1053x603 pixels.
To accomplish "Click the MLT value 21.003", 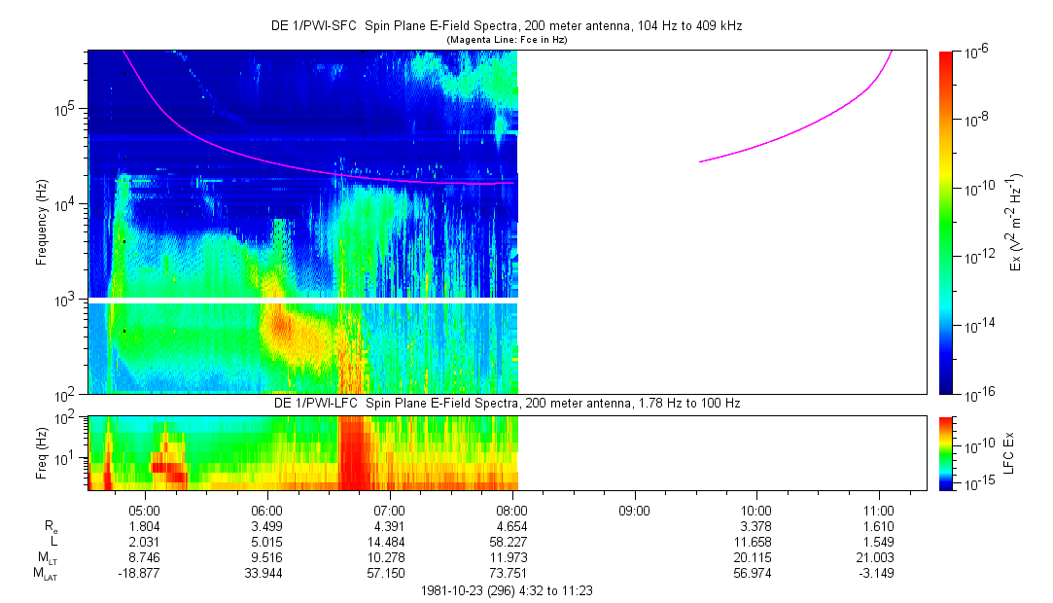I will [x=879, y=557].
